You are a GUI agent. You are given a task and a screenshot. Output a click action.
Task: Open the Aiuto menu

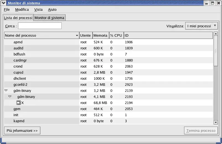pyautogui.click(x=52, y=10)
